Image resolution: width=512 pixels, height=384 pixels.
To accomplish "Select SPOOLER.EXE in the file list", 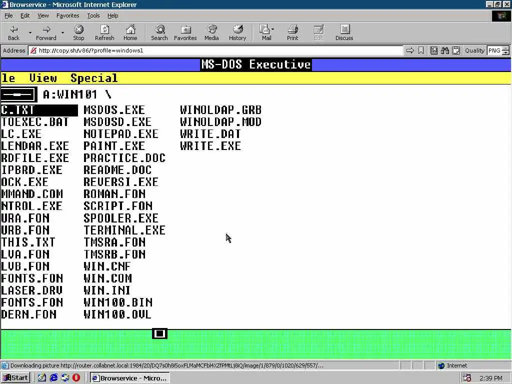I will tap(121, 218).
